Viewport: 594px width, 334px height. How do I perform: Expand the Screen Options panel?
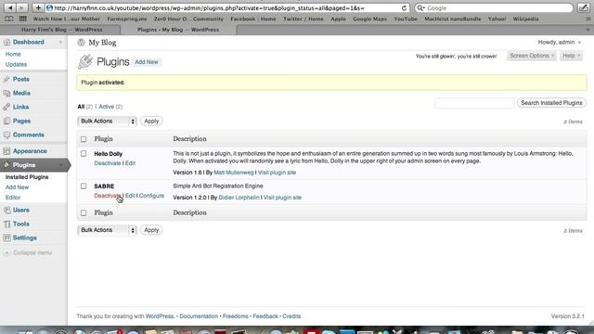point(532,56)
